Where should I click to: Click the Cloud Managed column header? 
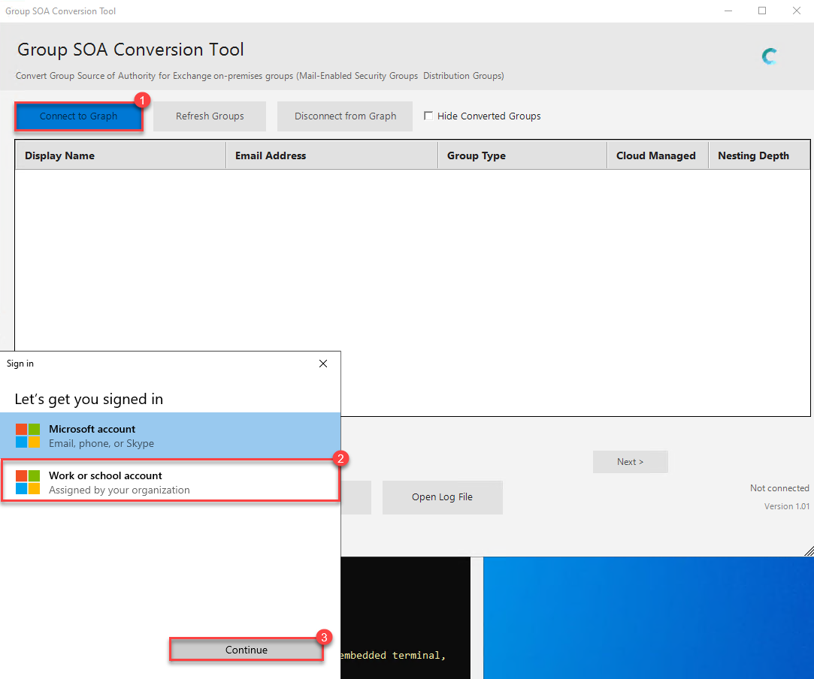pyautogui.click(x=655, y=156)
